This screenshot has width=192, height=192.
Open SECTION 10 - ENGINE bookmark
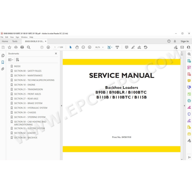coord(25,85)
